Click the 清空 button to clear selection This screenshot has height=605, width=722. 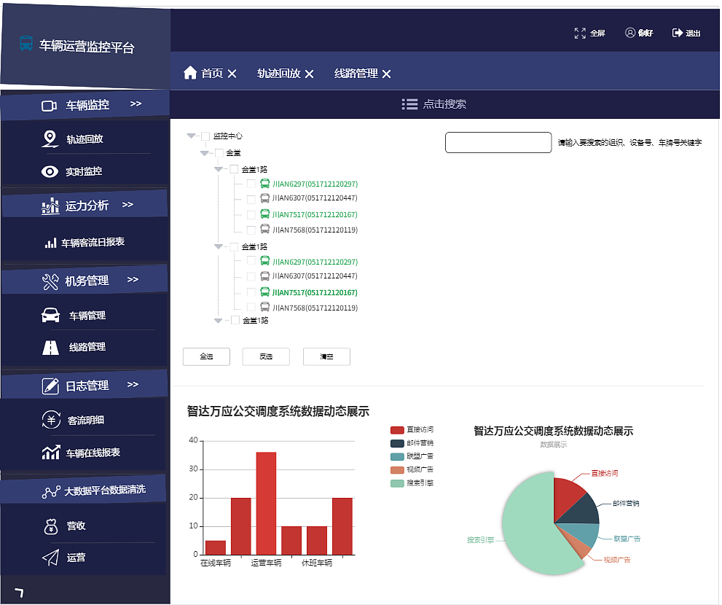click(x=326, y=357)
